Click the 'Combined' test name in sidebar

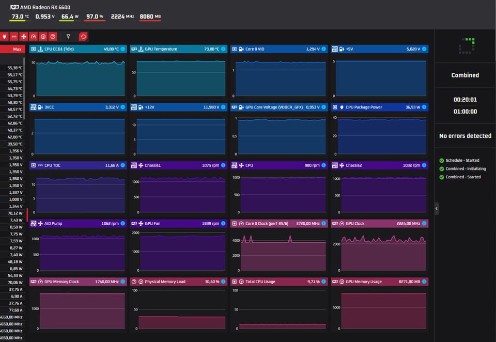(x=465, y=75)
